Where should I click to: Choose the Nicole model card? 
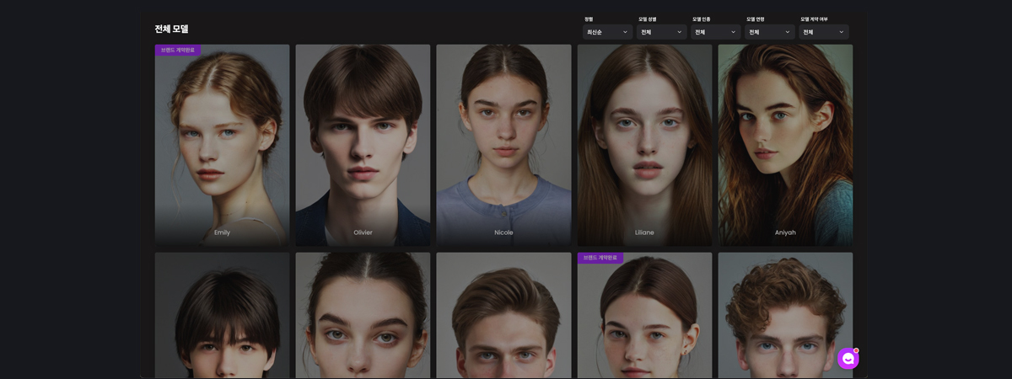point(503,143)
